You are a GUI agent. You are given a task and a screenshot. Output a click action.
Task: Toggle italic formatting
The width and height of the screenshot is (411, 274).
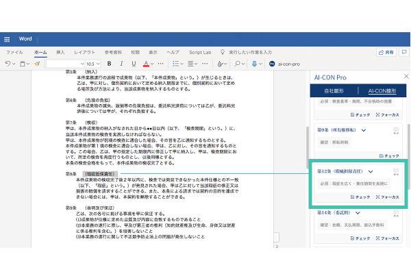pyautogui.click(x=122, y=64)
